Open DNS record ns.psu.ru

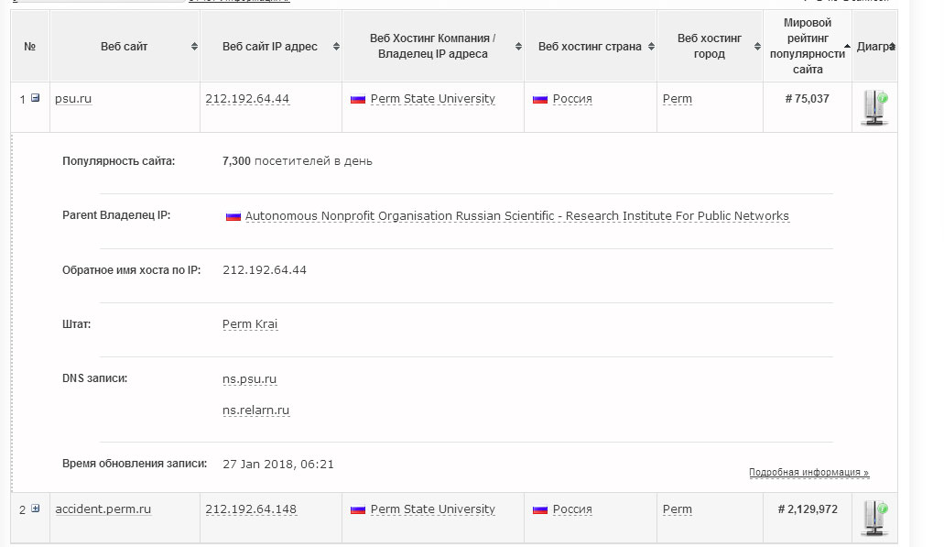coord(249,379)
